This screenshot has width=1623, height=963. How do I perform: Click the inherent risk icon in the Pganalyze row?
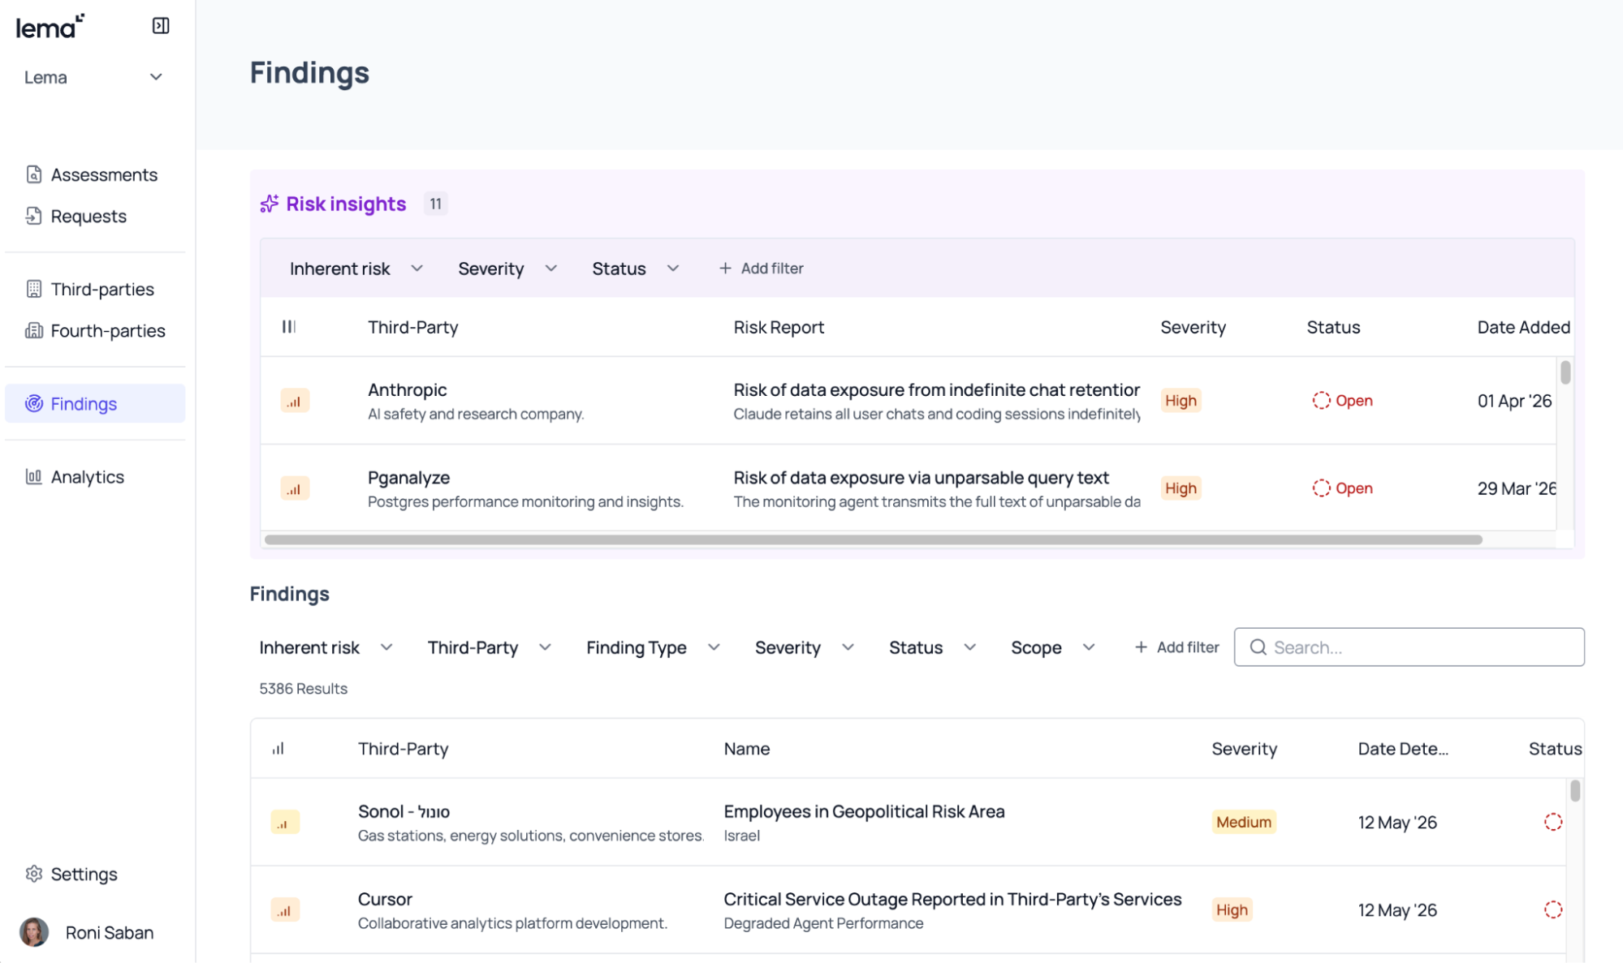pyautogui.click(x=295, y=488)
